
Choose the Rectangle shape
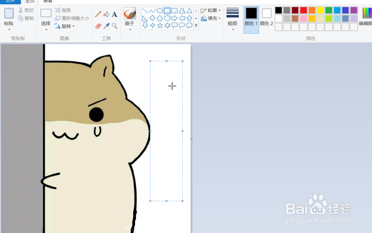click(167, 11)
